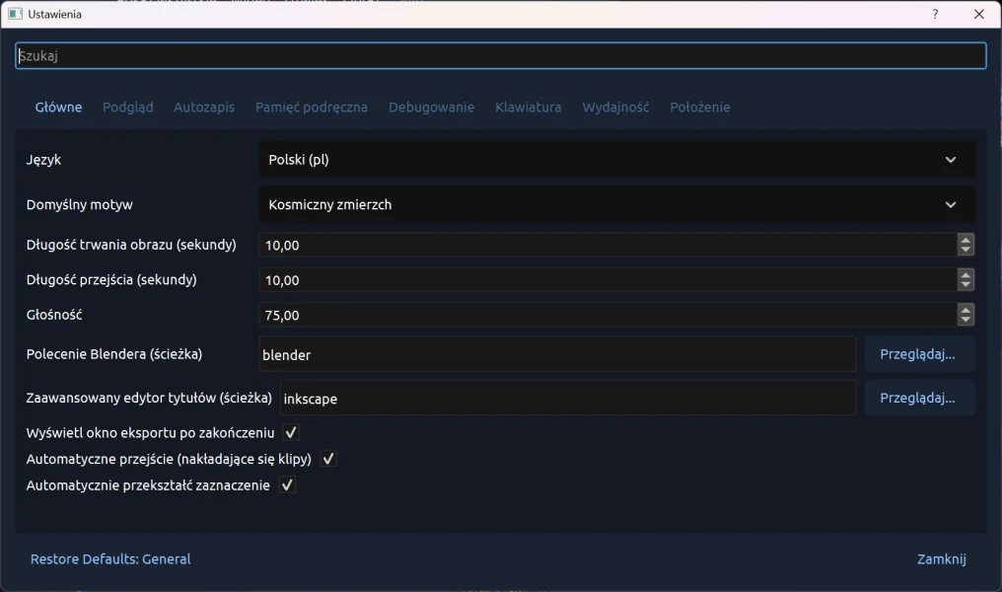Click the Szukaj search field

pyautogui.click(x=501, y=56)
